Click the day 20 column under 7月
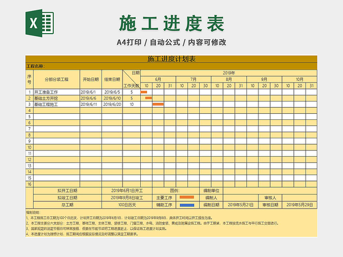This screenshot has height=257, width=343. tap(194, 86)
